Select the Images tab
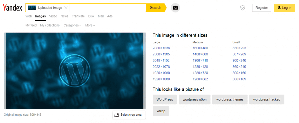299x123 pixels. pos(40,16)
